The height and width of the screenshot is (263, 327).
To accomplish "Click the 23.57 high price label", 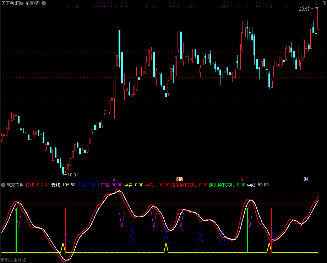I will point(304,9).
